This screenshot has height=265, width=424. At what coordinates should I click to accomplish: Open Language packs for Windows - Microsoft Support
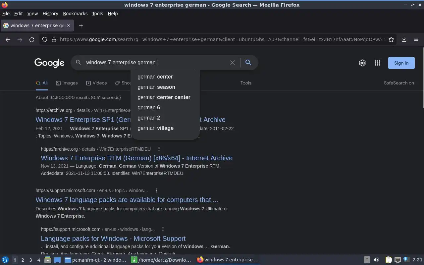point(113,238)
